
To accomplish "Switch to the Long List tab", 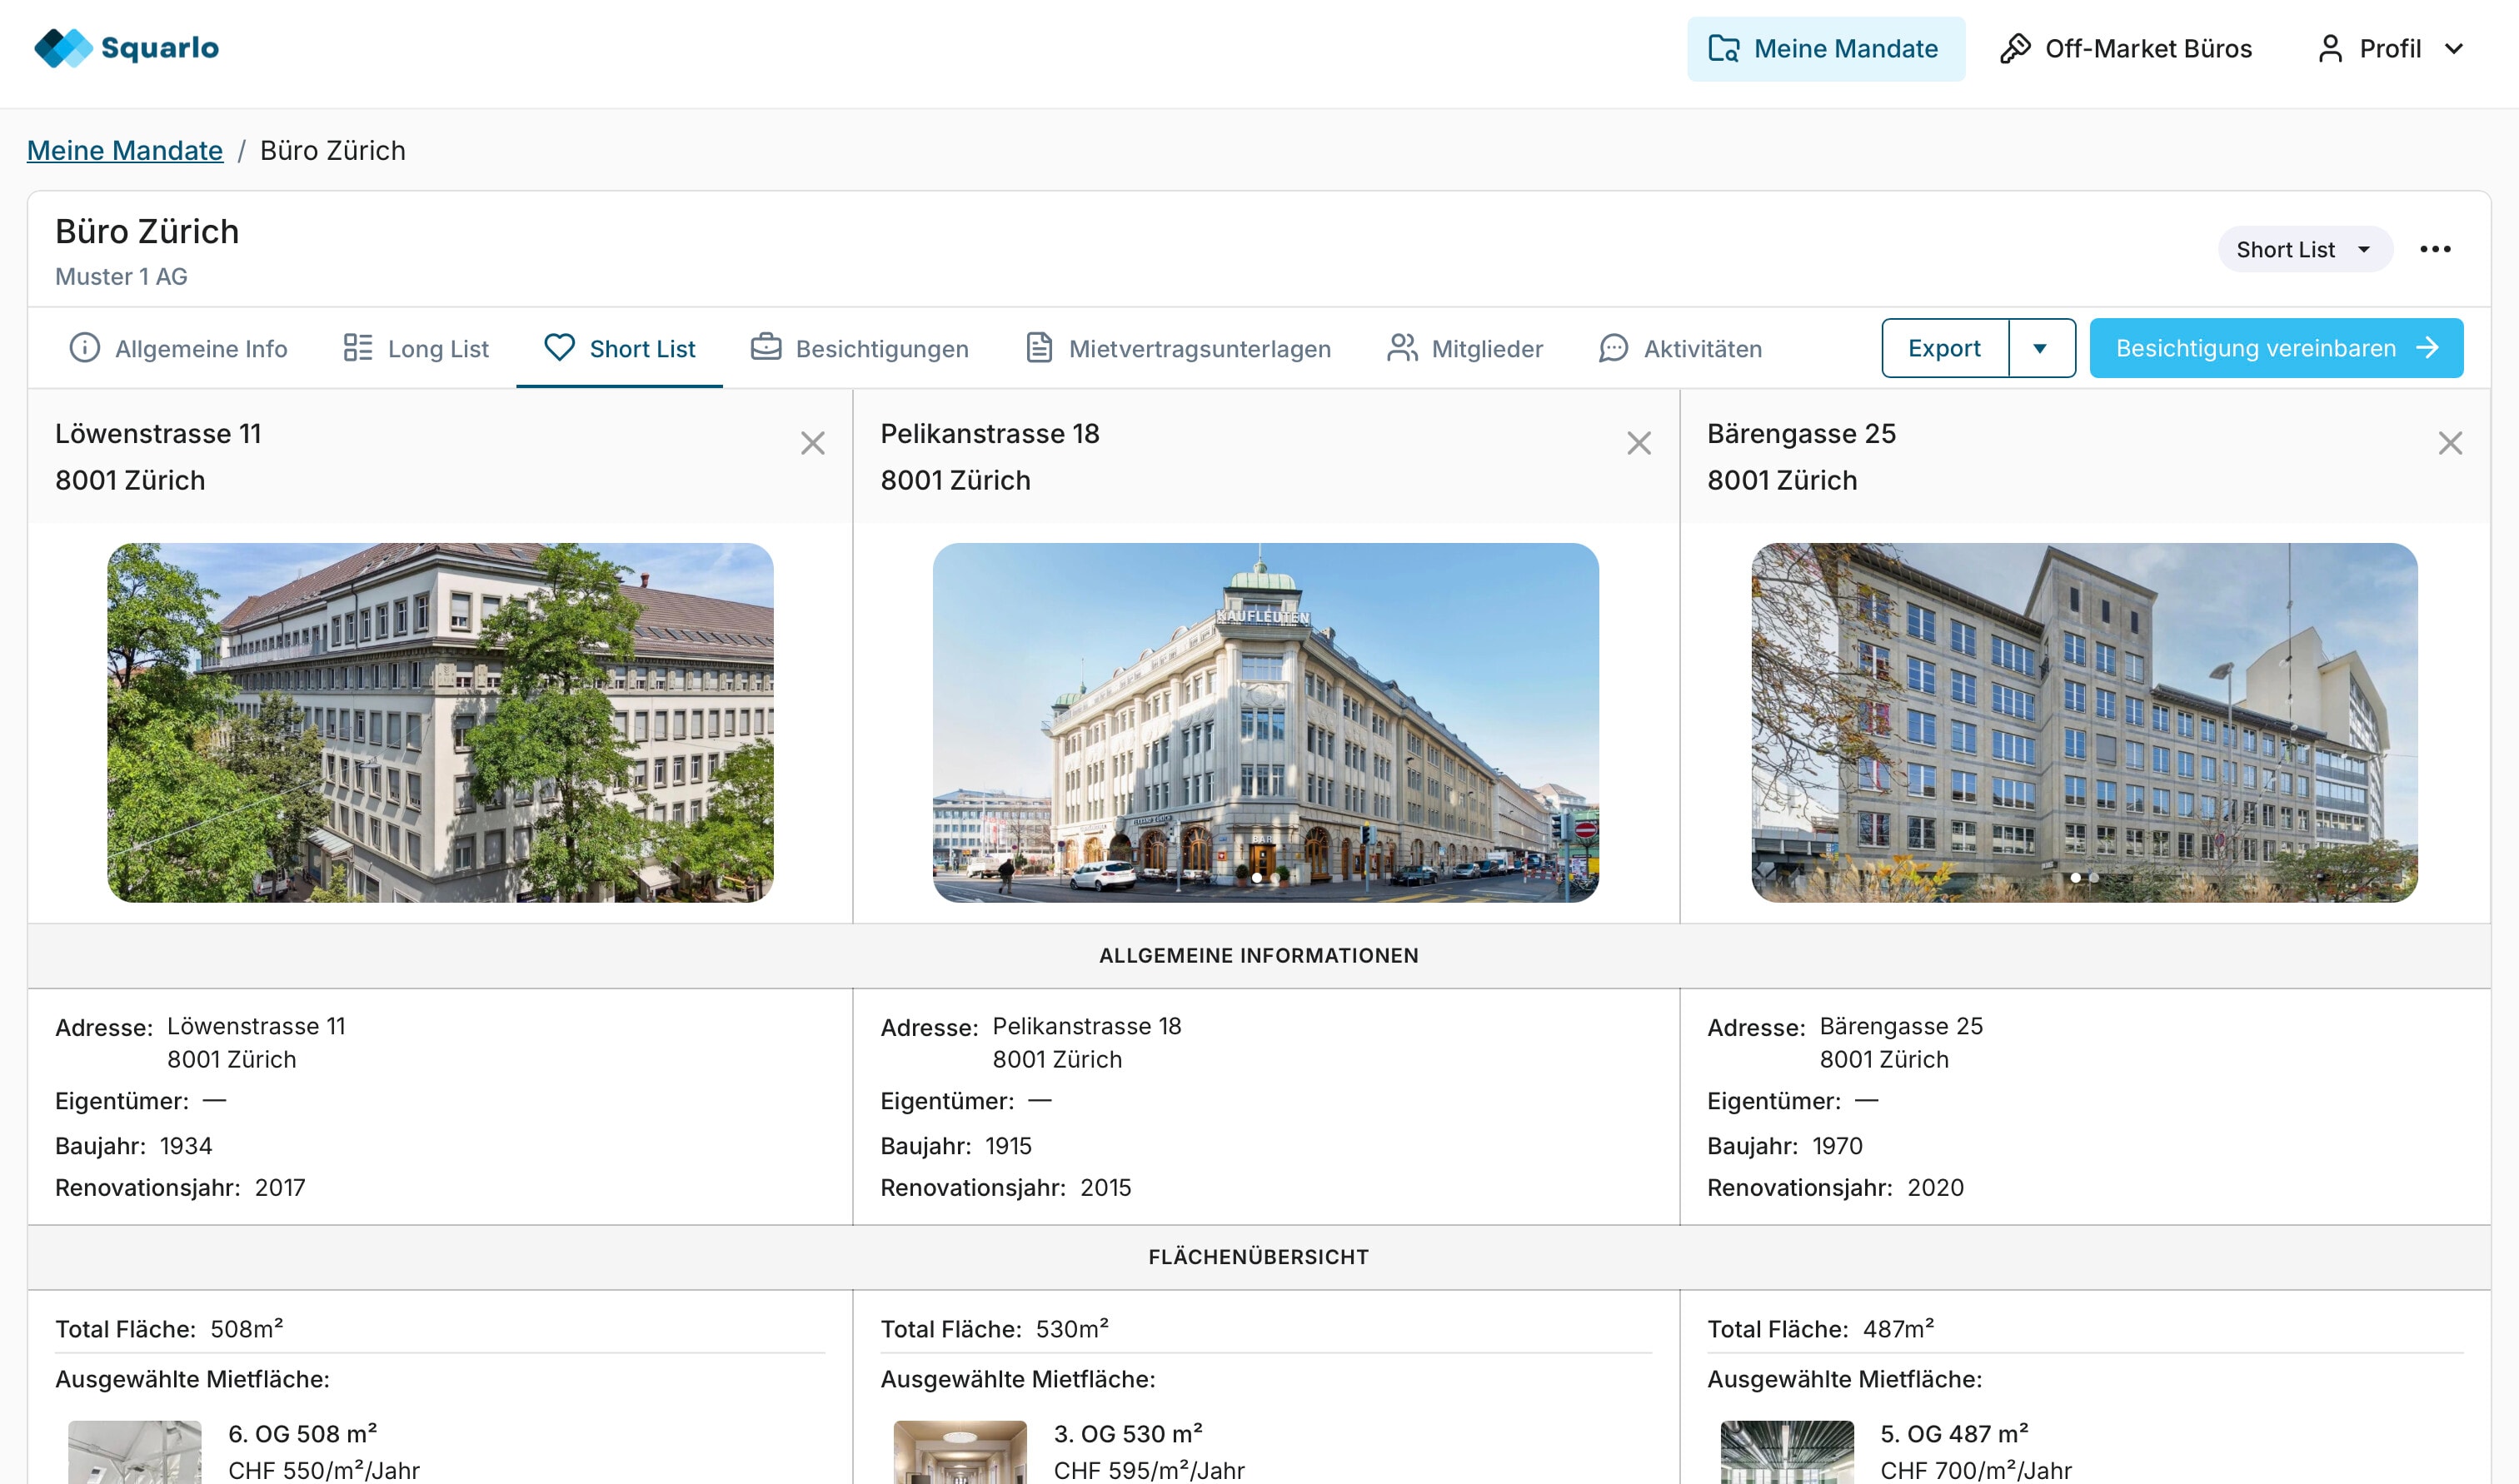I will point(416,349).
